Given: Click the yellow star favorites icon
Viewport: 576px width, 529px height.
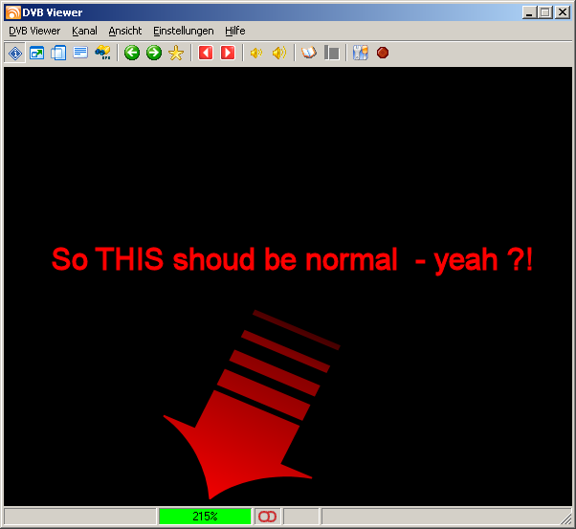Looking at the screenshot, I should (x=176, y=53).
